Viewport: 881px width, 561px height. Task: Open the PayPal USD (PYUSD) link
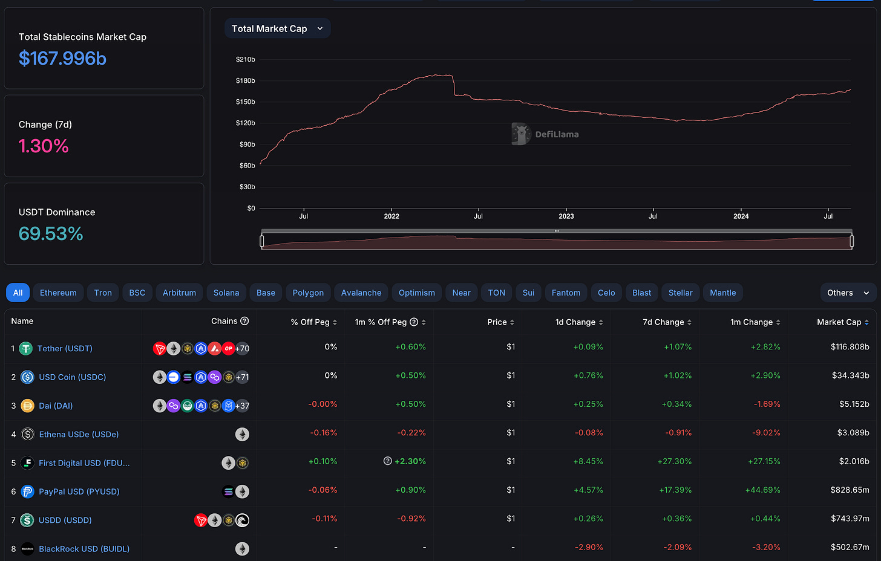[79, 491]
